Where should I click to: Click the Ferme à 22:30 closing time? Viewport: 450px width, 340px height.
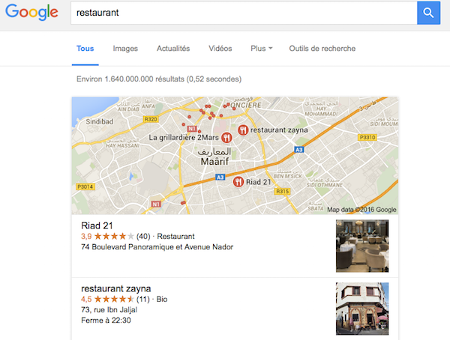pyautogui.click(x=106, y=321)
